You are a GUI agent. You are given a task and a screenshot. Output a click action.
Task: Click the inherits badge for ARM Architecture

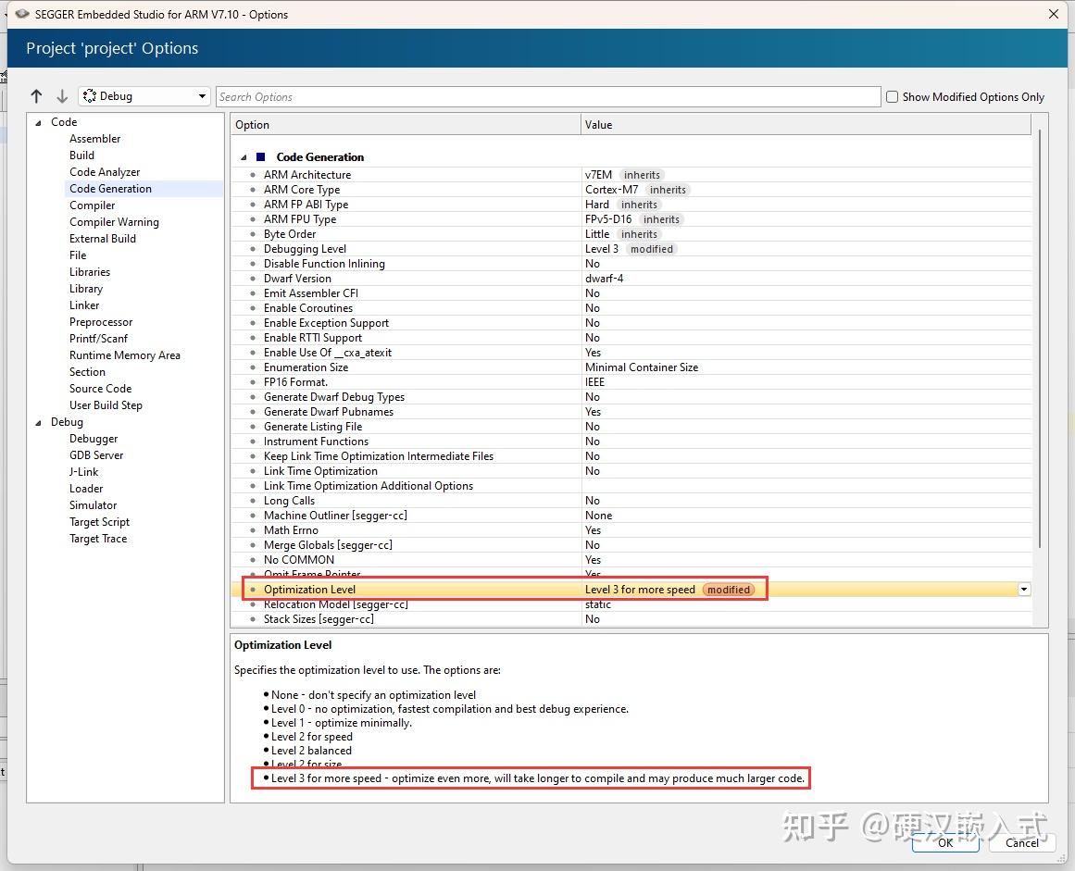[x=642, y=175]
